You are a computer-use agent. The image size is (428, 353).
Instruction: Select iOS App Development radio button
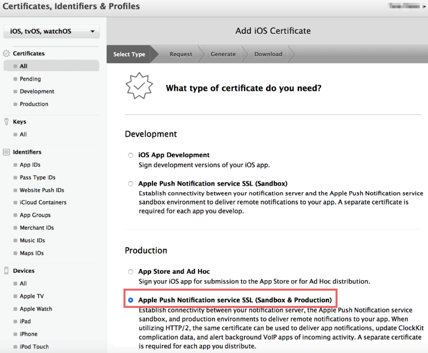pos(131,155)
